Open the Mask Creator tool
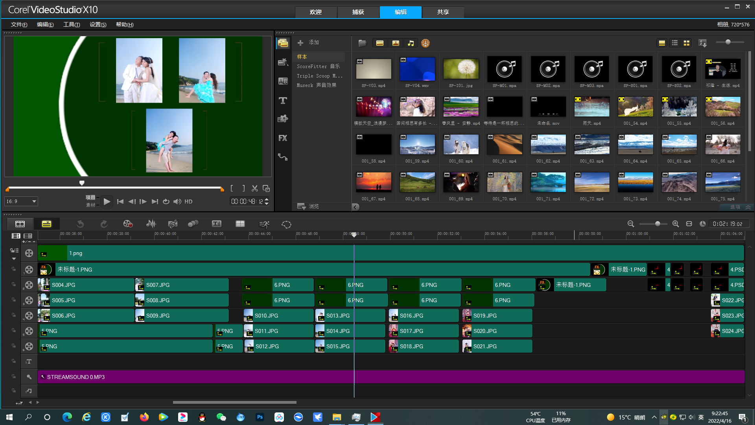 287,224
